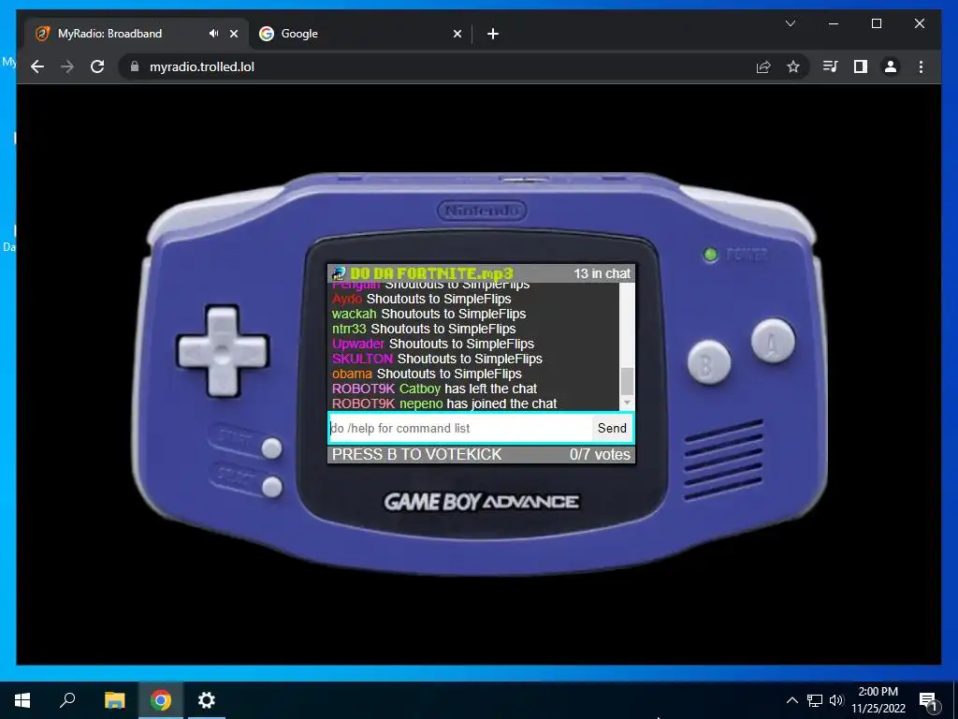958x719 pixels.
Task: Open the Chrome profile icon
Action: tap(891, 66)
